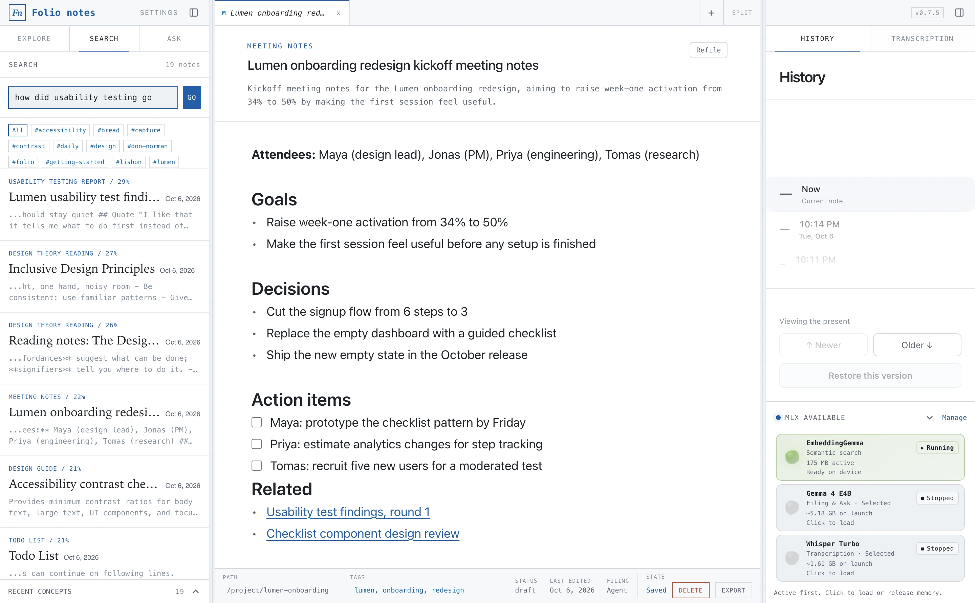Click the GO search button
The image size is (975, 603).
coord(192,97)
